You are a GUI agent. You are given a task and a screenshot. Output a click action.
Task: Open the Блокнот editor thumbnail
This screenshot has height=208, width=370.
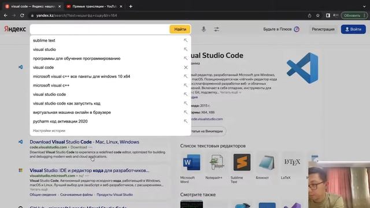click(x=267, y=162)
